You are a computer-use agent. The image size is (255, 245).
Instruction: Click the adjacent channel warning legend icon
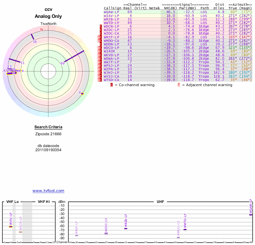coord(179,85)
